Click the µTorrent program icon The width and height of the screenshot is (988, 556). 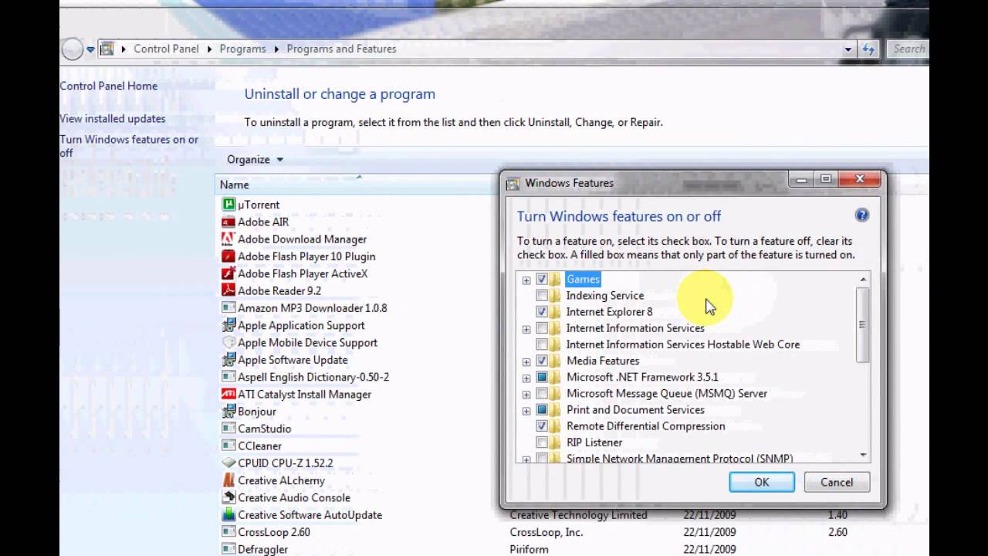pos(228,205)
